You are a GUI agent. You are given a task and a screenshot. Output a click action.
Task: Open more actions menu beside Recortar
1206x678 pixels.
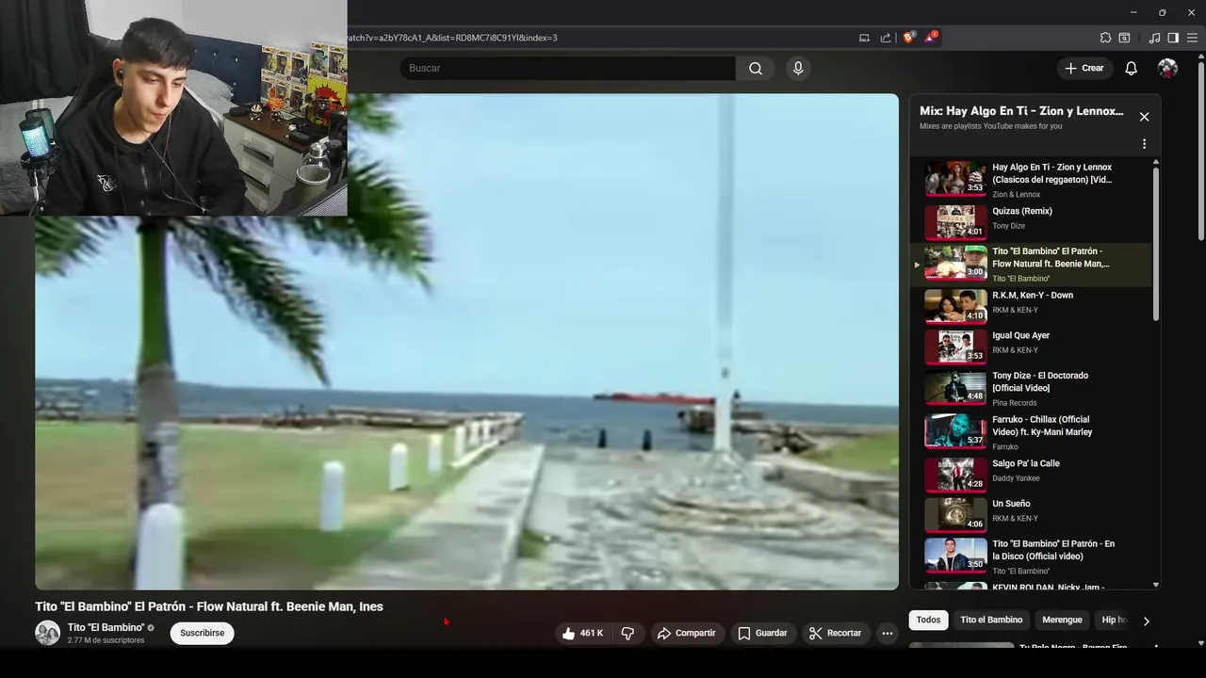pyautogui.click(x=887, y=634)
